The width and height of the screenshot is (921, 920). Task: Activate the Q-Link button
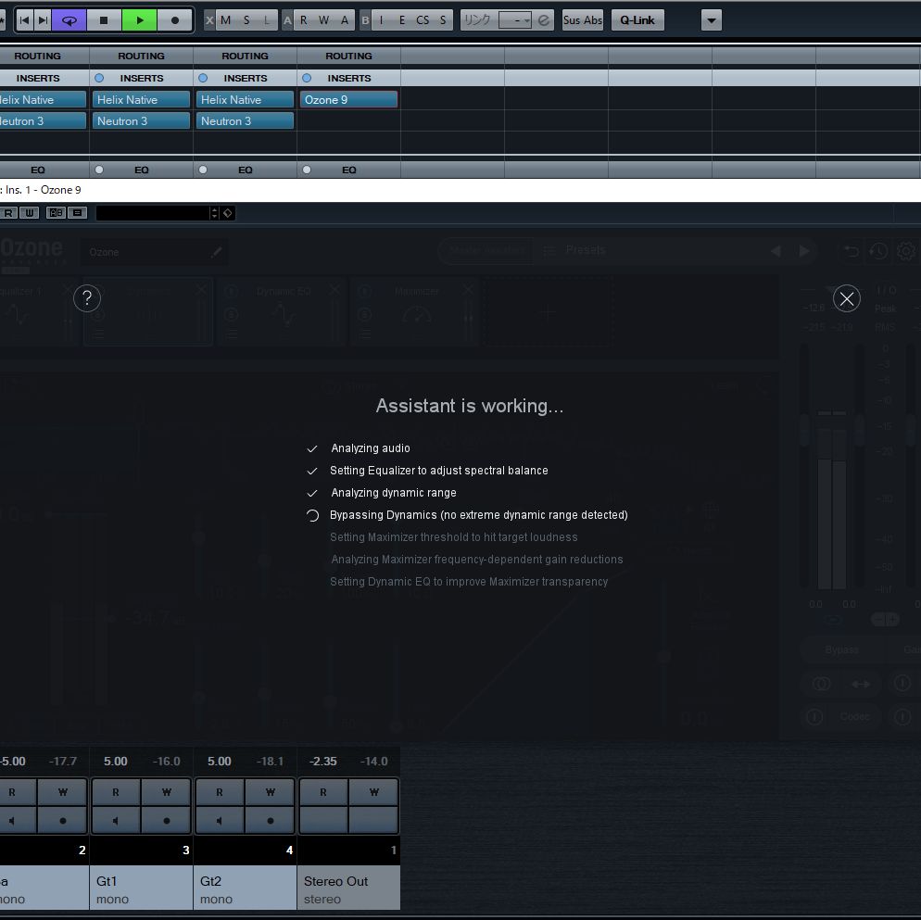coord(637,20)
